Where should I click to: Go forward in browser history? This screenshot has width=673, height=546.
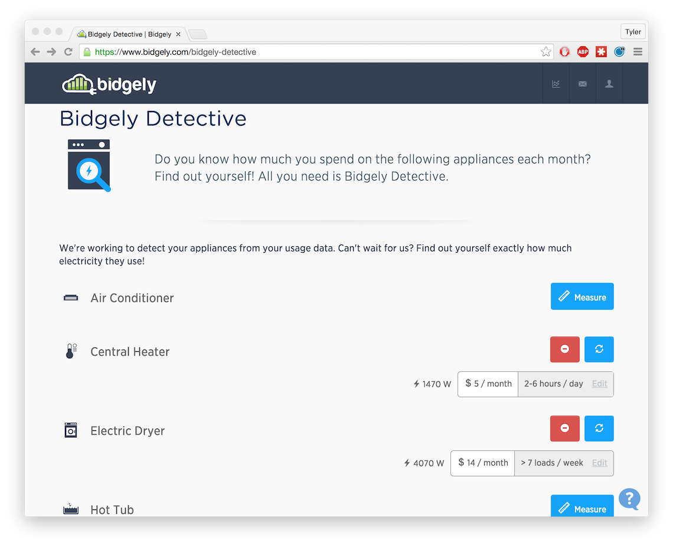click(51, 52)
